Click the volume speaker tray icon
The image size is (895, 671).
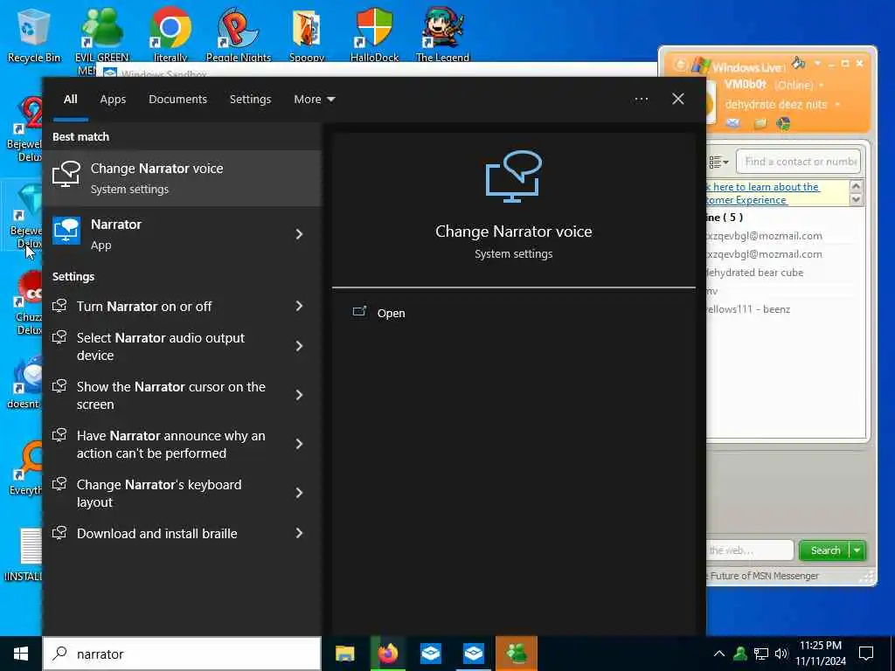781,654
